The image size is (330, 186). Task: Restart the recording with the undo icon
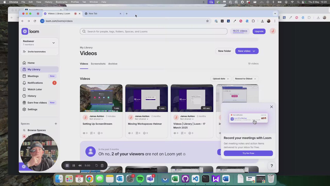96,166
